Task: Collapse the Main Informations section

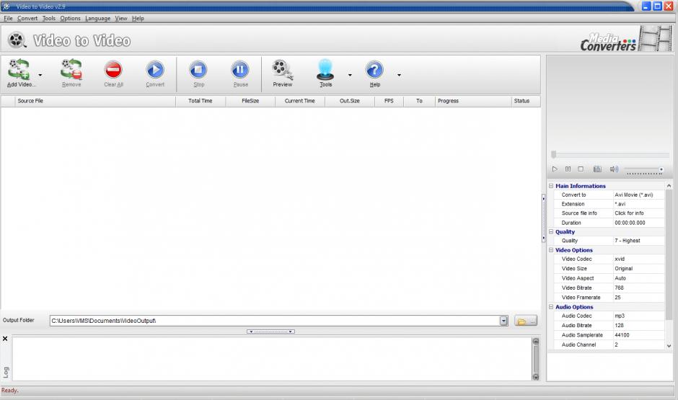Action: tap(551, 186)
